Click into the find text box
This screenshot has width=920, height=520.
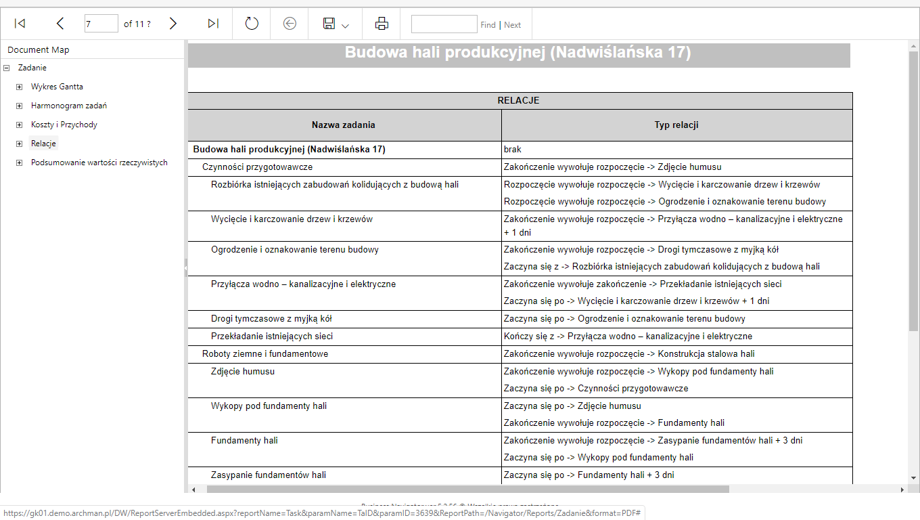(x=444, y=24)
